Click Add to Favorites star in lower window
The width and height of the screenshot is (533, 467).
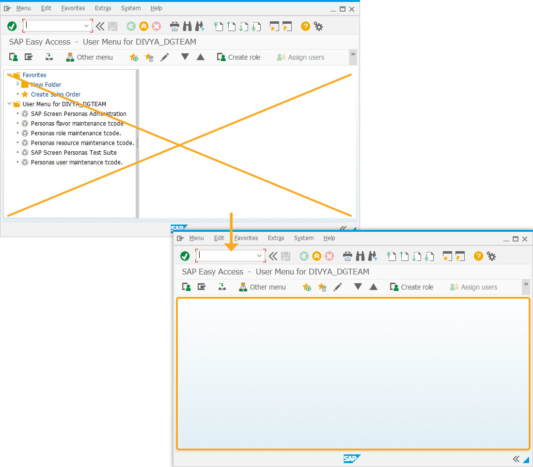point(307,287)
